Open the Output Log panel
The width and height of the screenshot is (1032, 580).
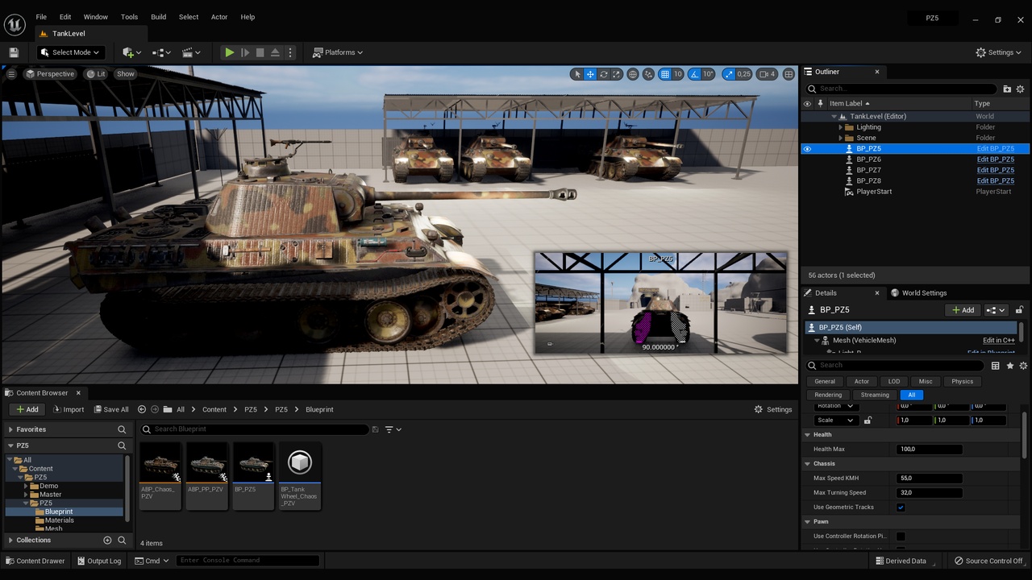click(98, 561)
